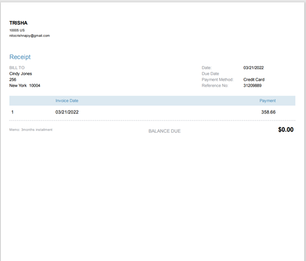306x261 pixels.
Task: Click the Receipt title text
Action: 20,57
